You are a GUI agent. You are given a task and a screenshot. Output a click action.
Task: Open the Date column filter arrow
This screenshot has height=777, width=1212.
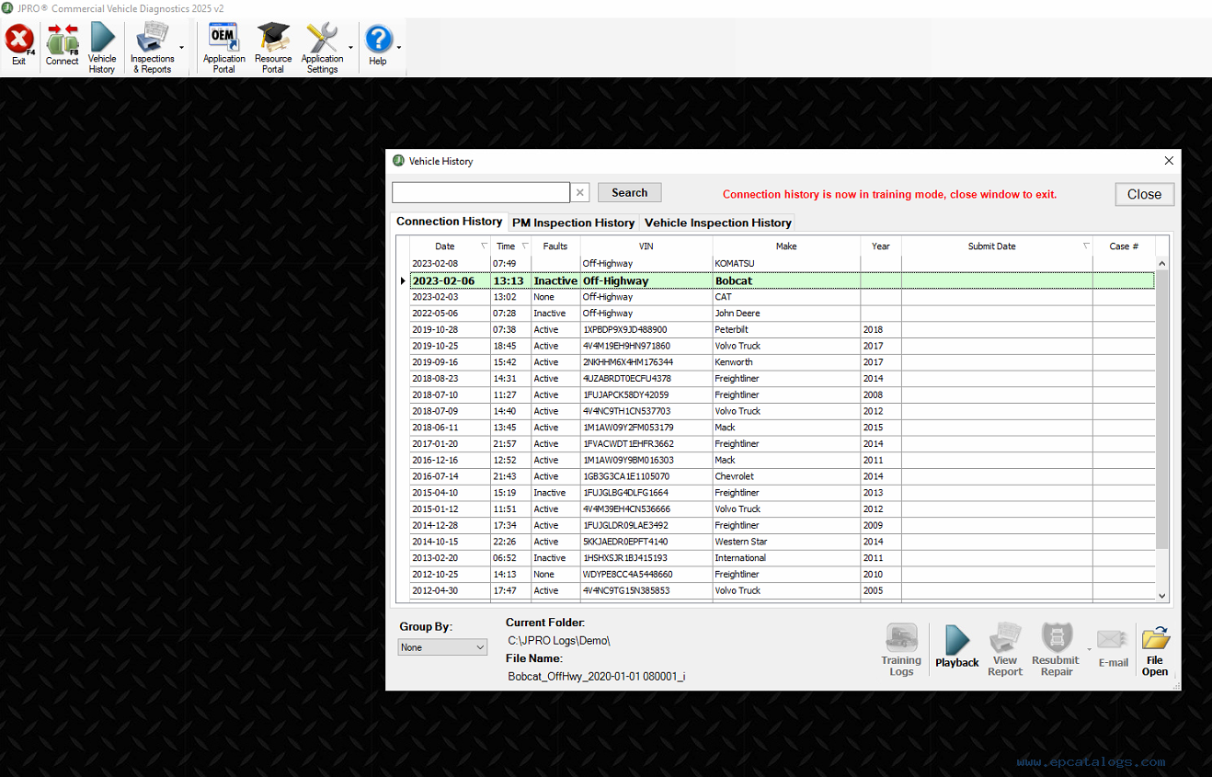coord(485,246)
